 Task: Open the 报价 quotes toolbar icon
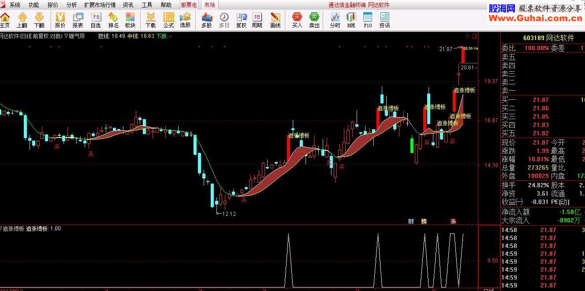[x=60, y=20]
